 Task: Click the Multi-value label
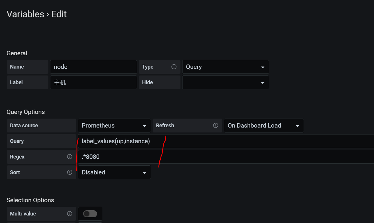(23, 214)
